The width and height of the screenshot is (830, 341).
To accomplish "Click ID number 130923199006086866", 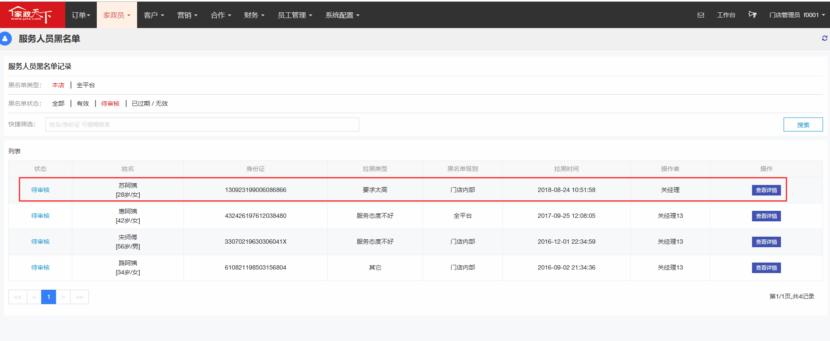I will click(x=255, y=190).
